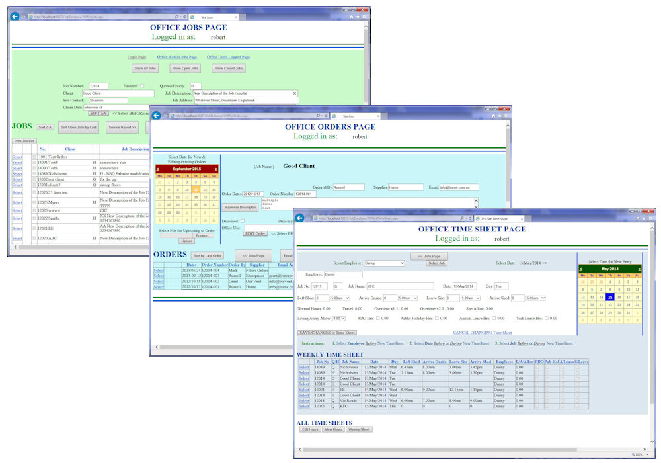Click the back arrow in the Office Orders window
Image resolution: width=661 pixels, height=463 pixels.
click(157, 116)
